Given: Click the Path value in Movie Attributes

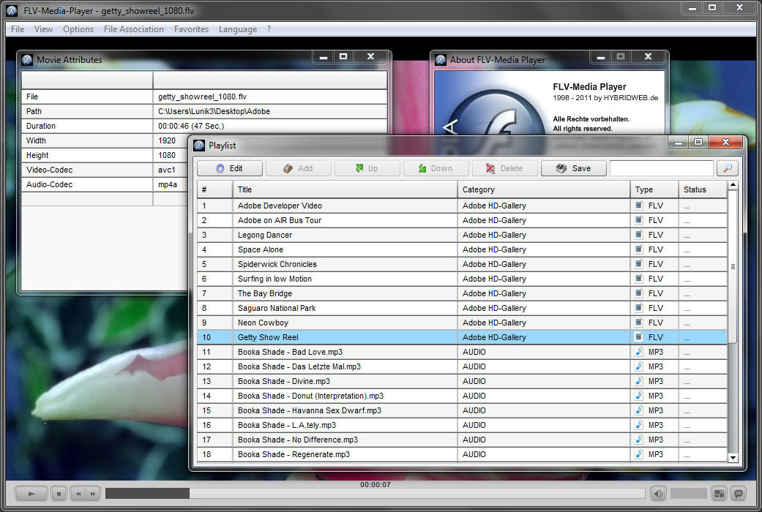Looking at the screenshot, I should coord(270,111).
